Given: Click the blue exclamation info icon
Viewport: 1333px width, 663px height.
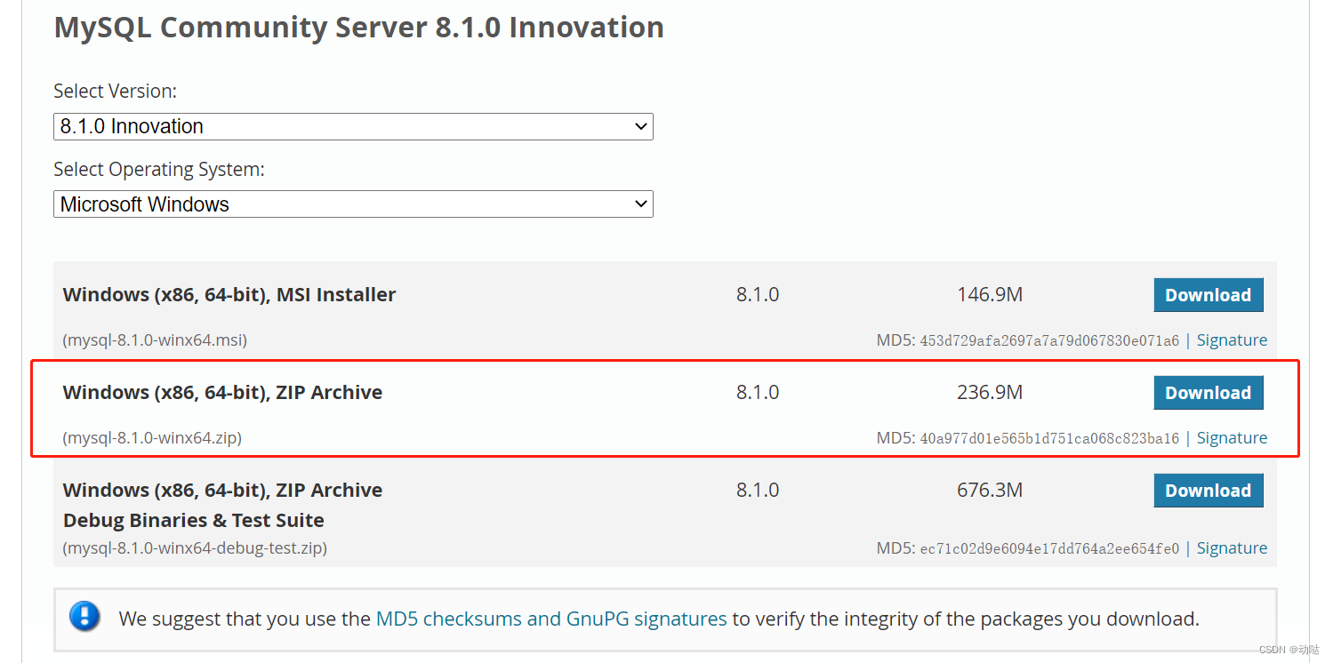Looking at the screenshot, I should 85,617.
